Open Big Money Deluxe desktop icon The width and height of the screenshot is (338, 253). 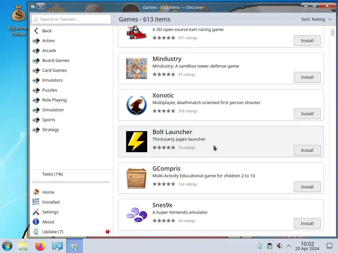click(x=18, y=21)
